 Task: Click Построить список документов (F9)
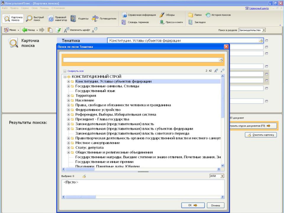click(x=253, y=126)
